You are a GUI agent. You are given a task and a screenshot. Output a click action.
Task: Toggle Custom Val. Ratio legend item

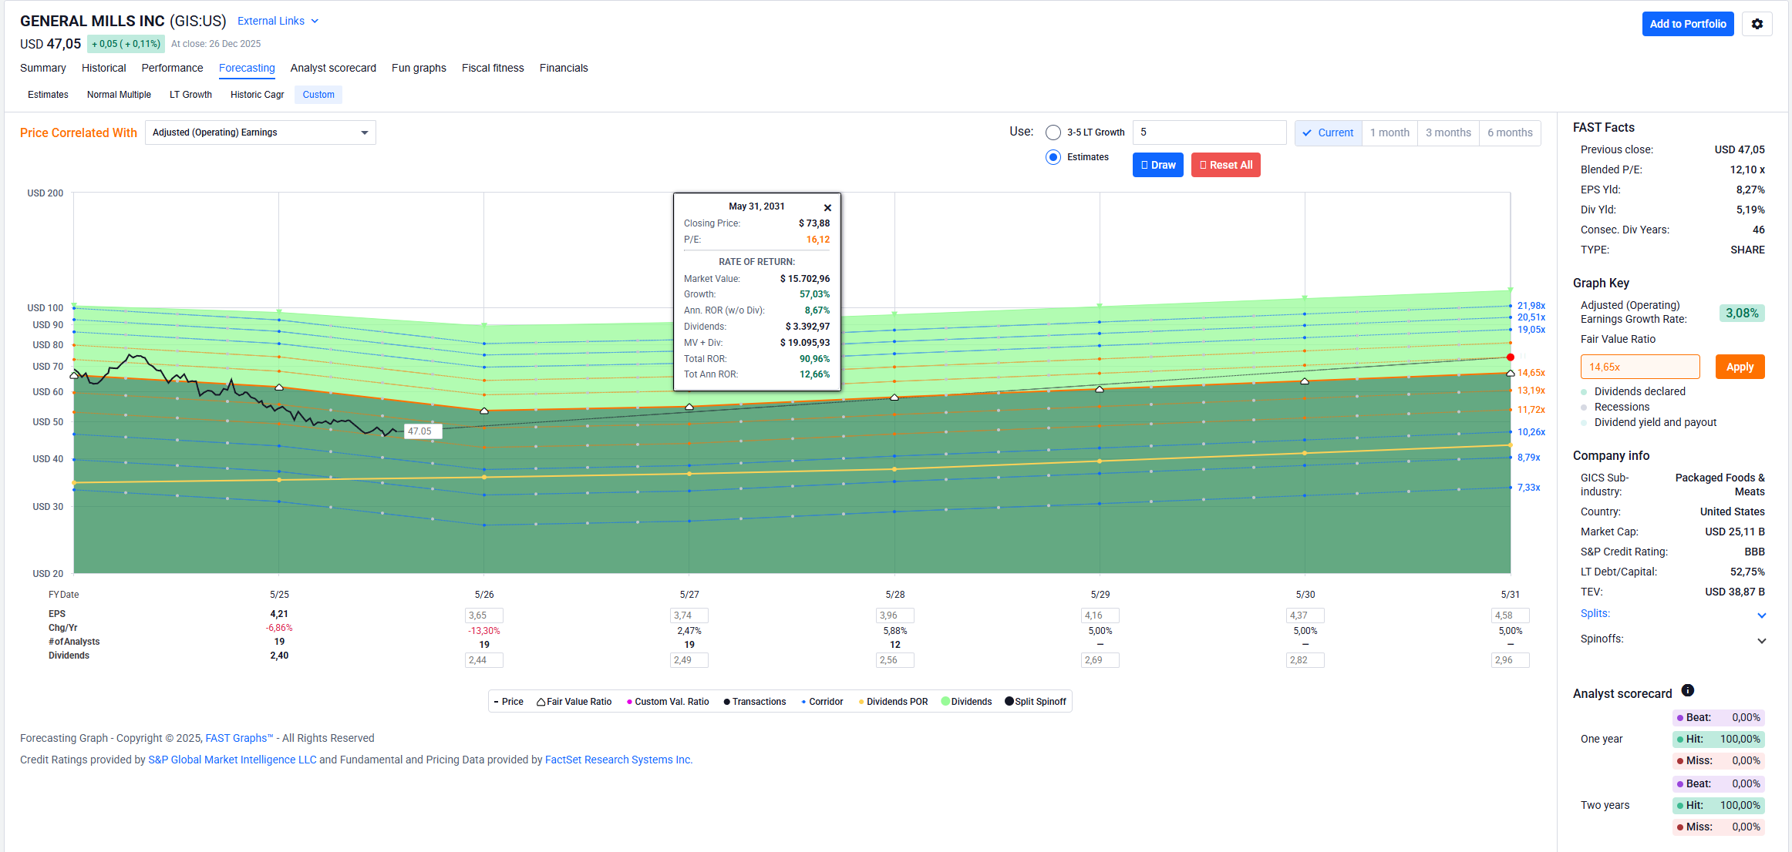coord(668,702)
